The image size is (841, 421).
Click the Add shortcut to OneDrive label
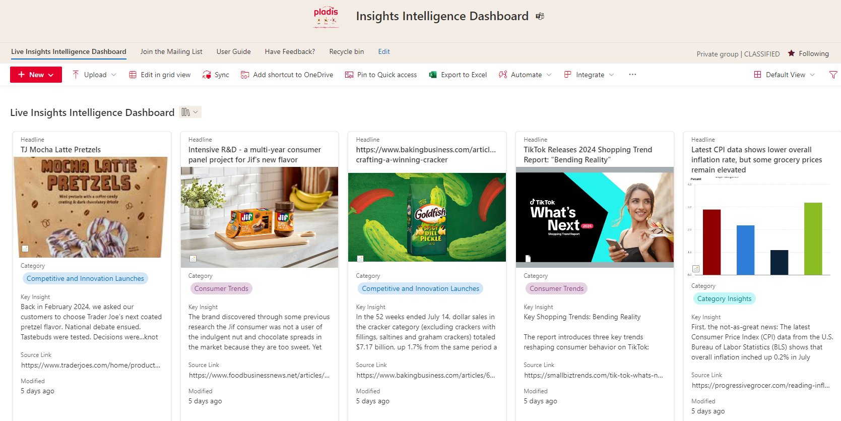[x=293, y=75]
